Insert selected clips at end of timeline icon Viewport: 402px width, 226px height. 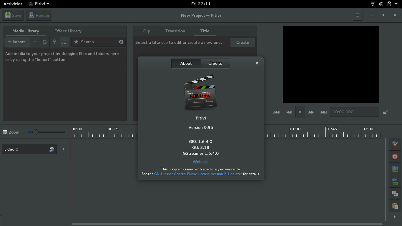click(54, 42)
